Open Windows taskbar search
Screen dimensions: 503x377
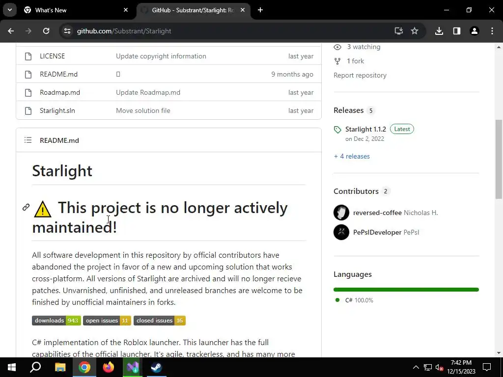pos(35,367)
